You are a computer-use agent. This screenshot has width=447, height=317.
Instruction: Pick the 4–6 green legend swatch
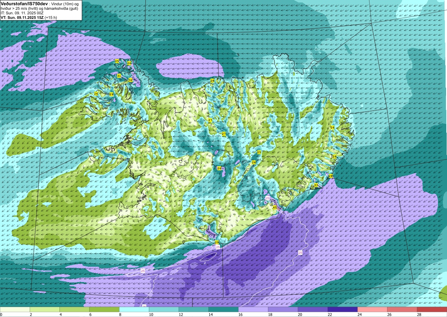[x=74, y=309]
